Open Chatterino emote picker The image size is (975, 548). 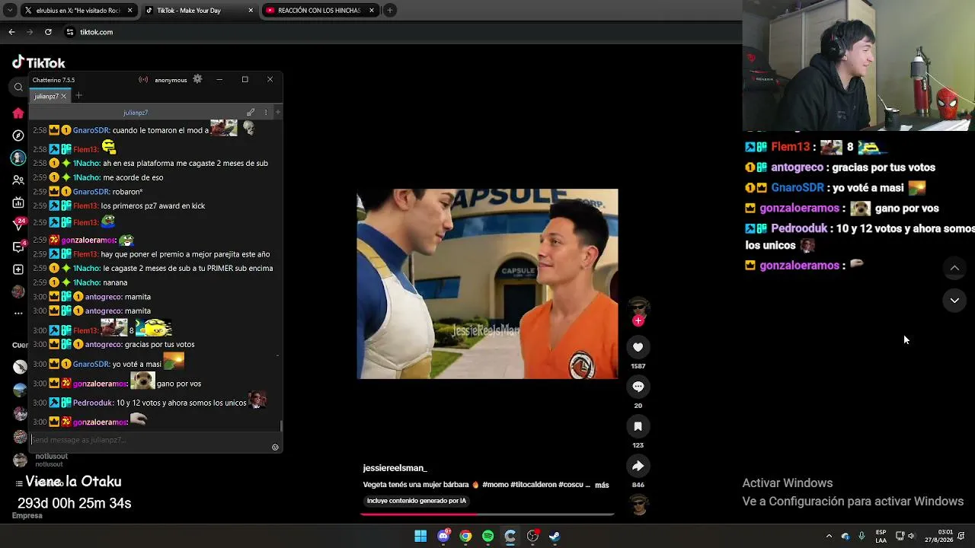pos(275,447)
